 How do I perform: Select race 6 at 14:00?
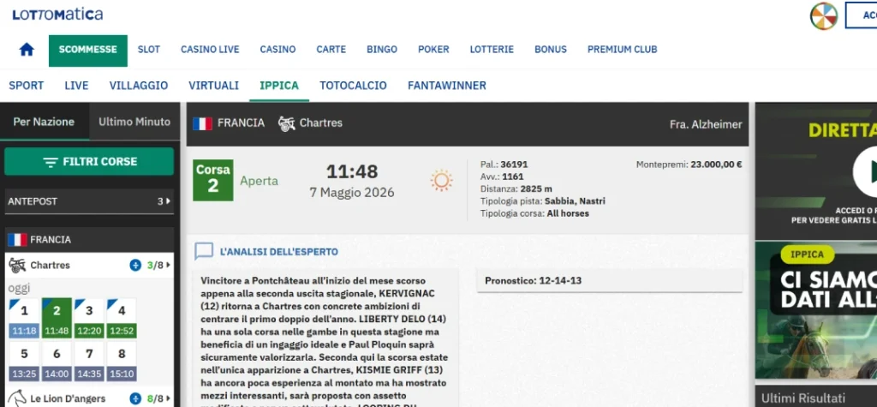point(57,361)
